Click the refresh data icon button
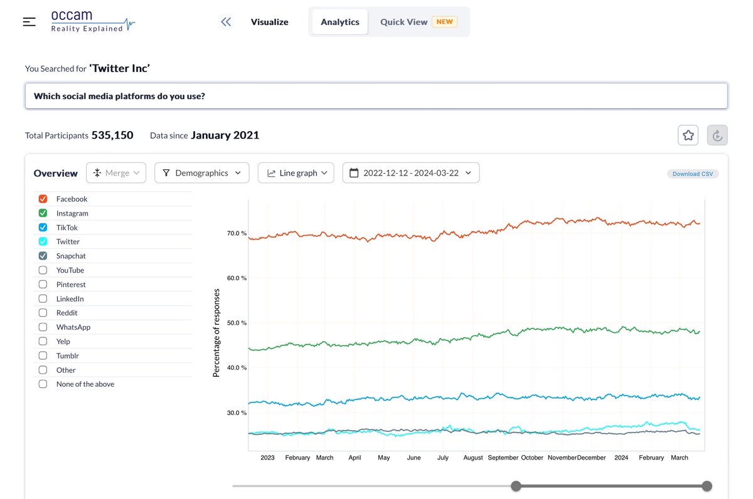The width and height of the screenshot is (753, 499). [717, 135]
